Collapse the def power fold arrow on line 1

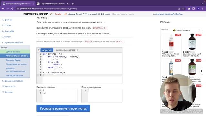click(42, 54)
